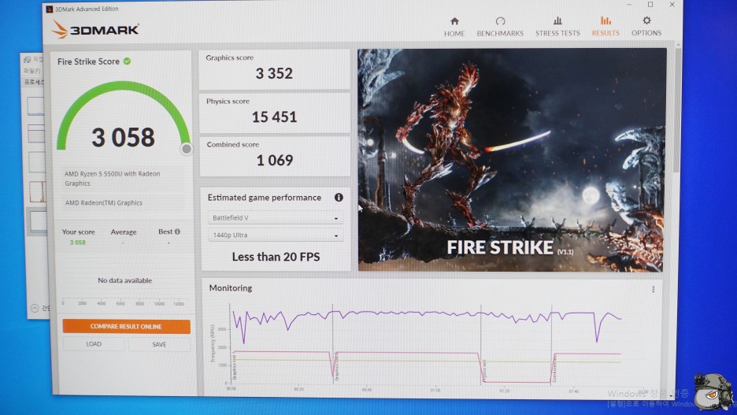737x415 pixels.
Task: Close the 3DMark window
Action: (x=672, y=5)
